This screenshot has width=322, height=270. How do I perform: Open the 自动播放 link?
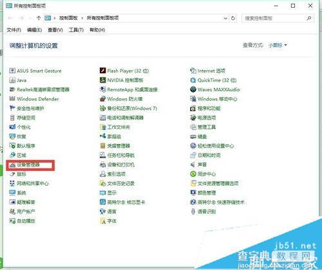tap(26, 221)
